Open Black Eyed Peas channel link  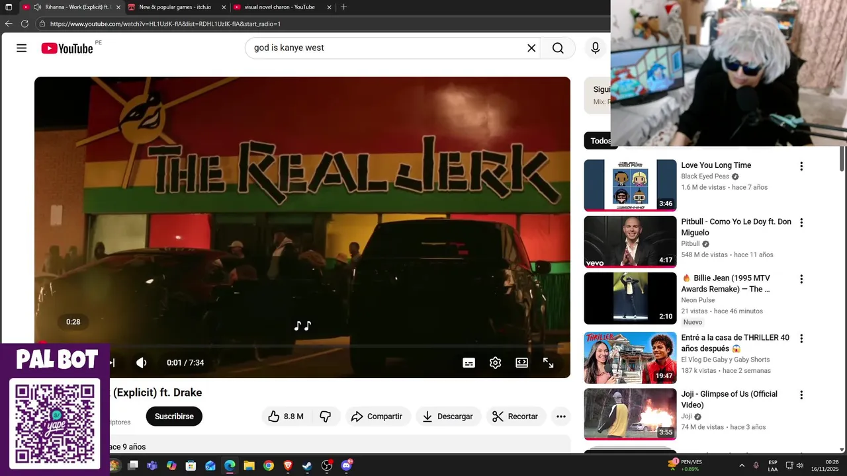pos(705,177)
